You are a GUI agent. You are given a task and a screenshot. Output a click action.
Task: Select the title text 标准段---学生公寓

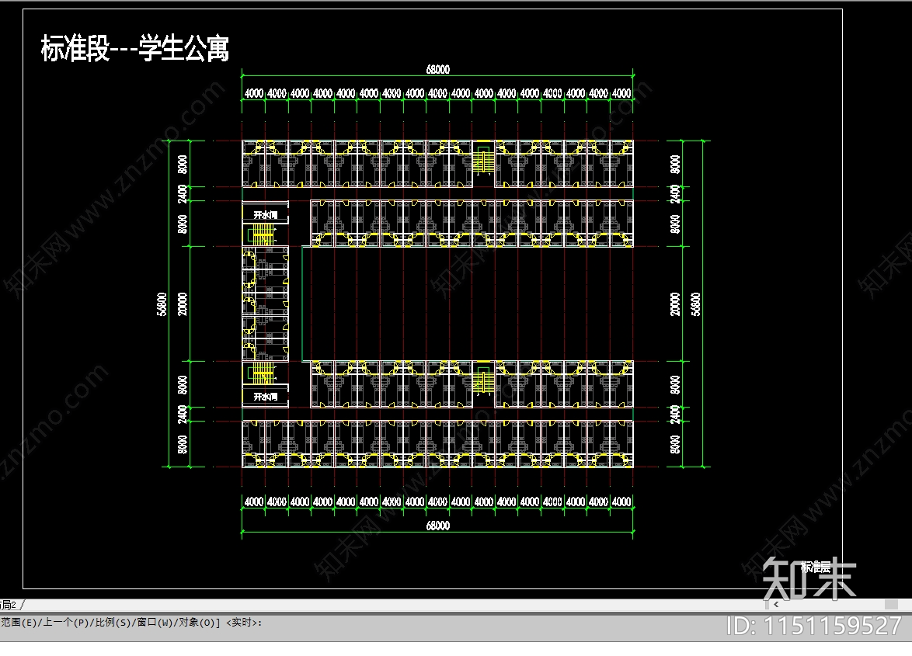[135, 48]
